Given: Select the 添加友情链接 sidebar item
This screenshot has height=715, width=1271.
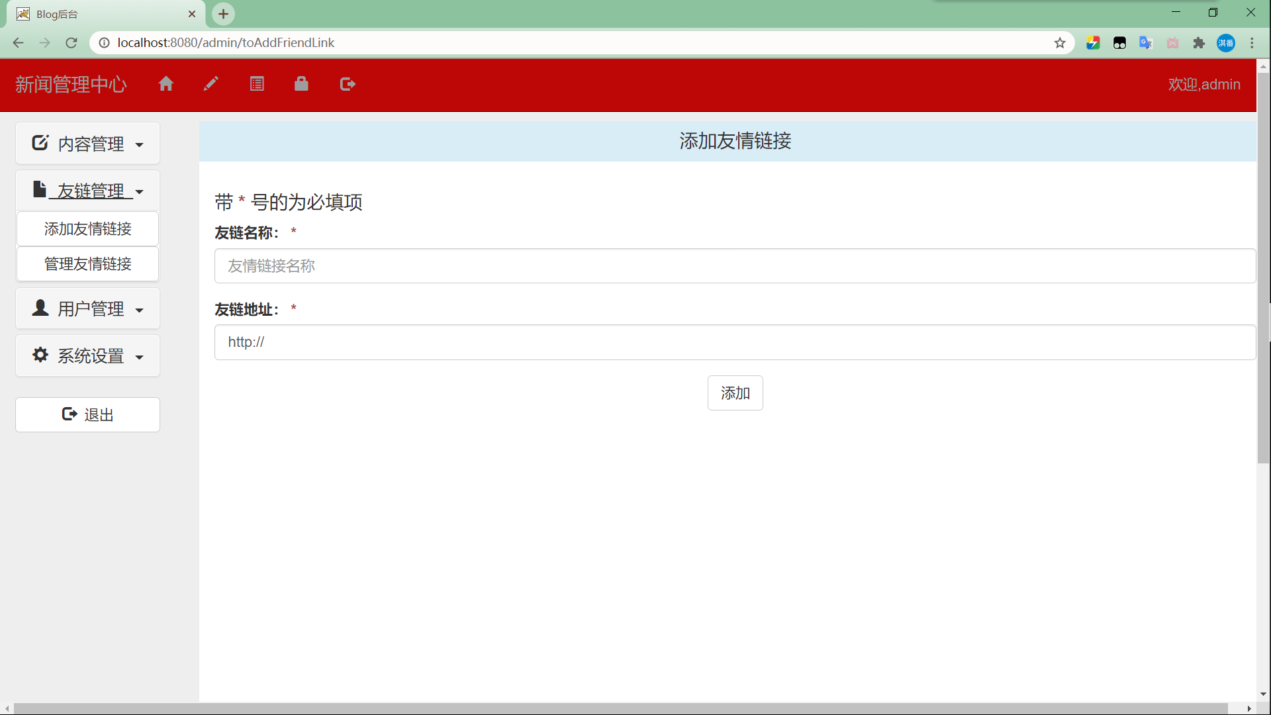Looking at the screenshot, I should pos(87,229).
